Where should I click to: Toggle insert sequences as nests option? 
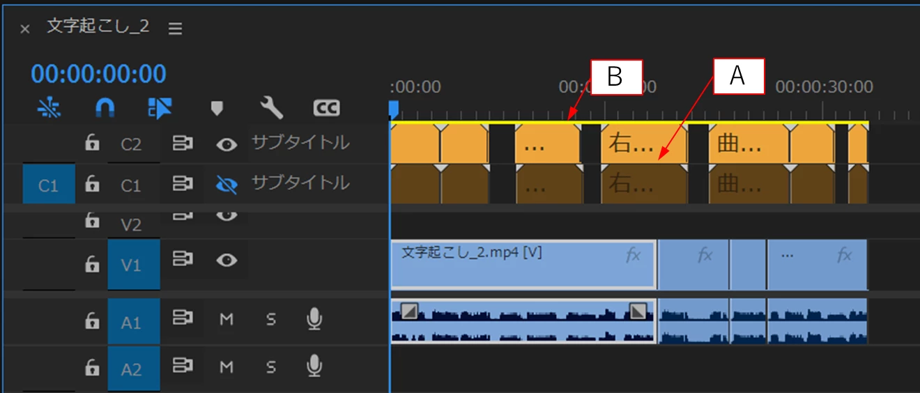coord(49,107)
